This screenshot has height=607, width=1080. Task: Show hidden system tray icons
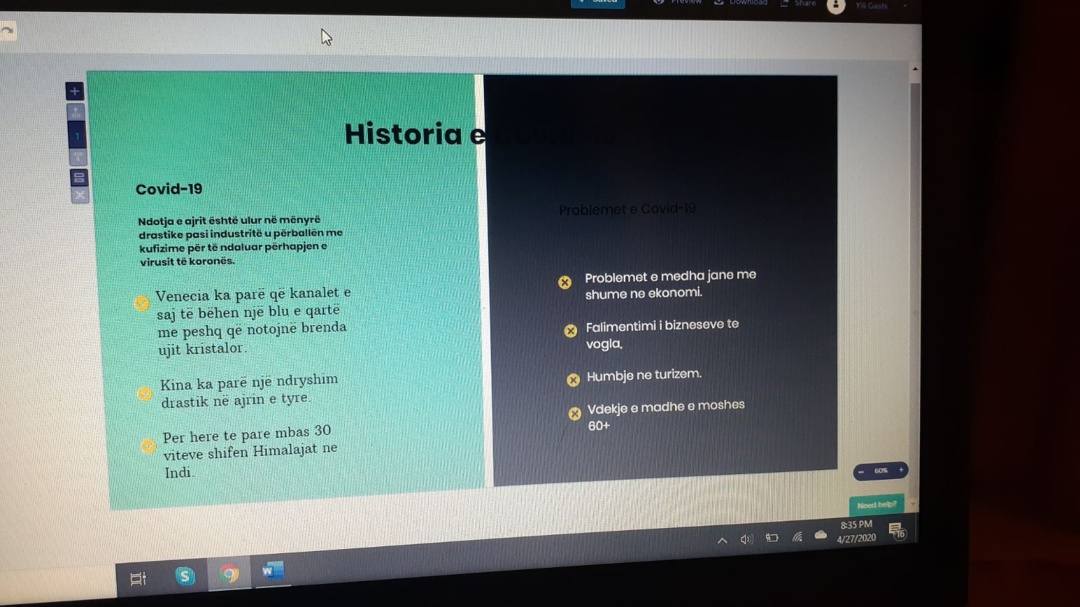722,540
